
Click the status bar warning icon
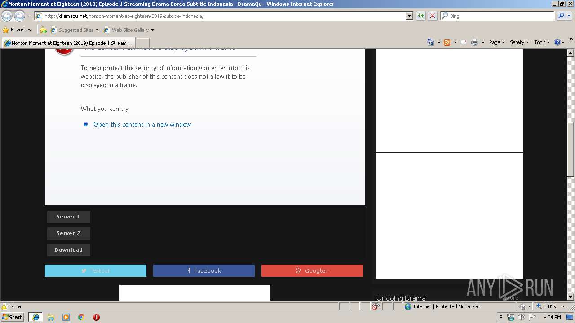(4, 306)
